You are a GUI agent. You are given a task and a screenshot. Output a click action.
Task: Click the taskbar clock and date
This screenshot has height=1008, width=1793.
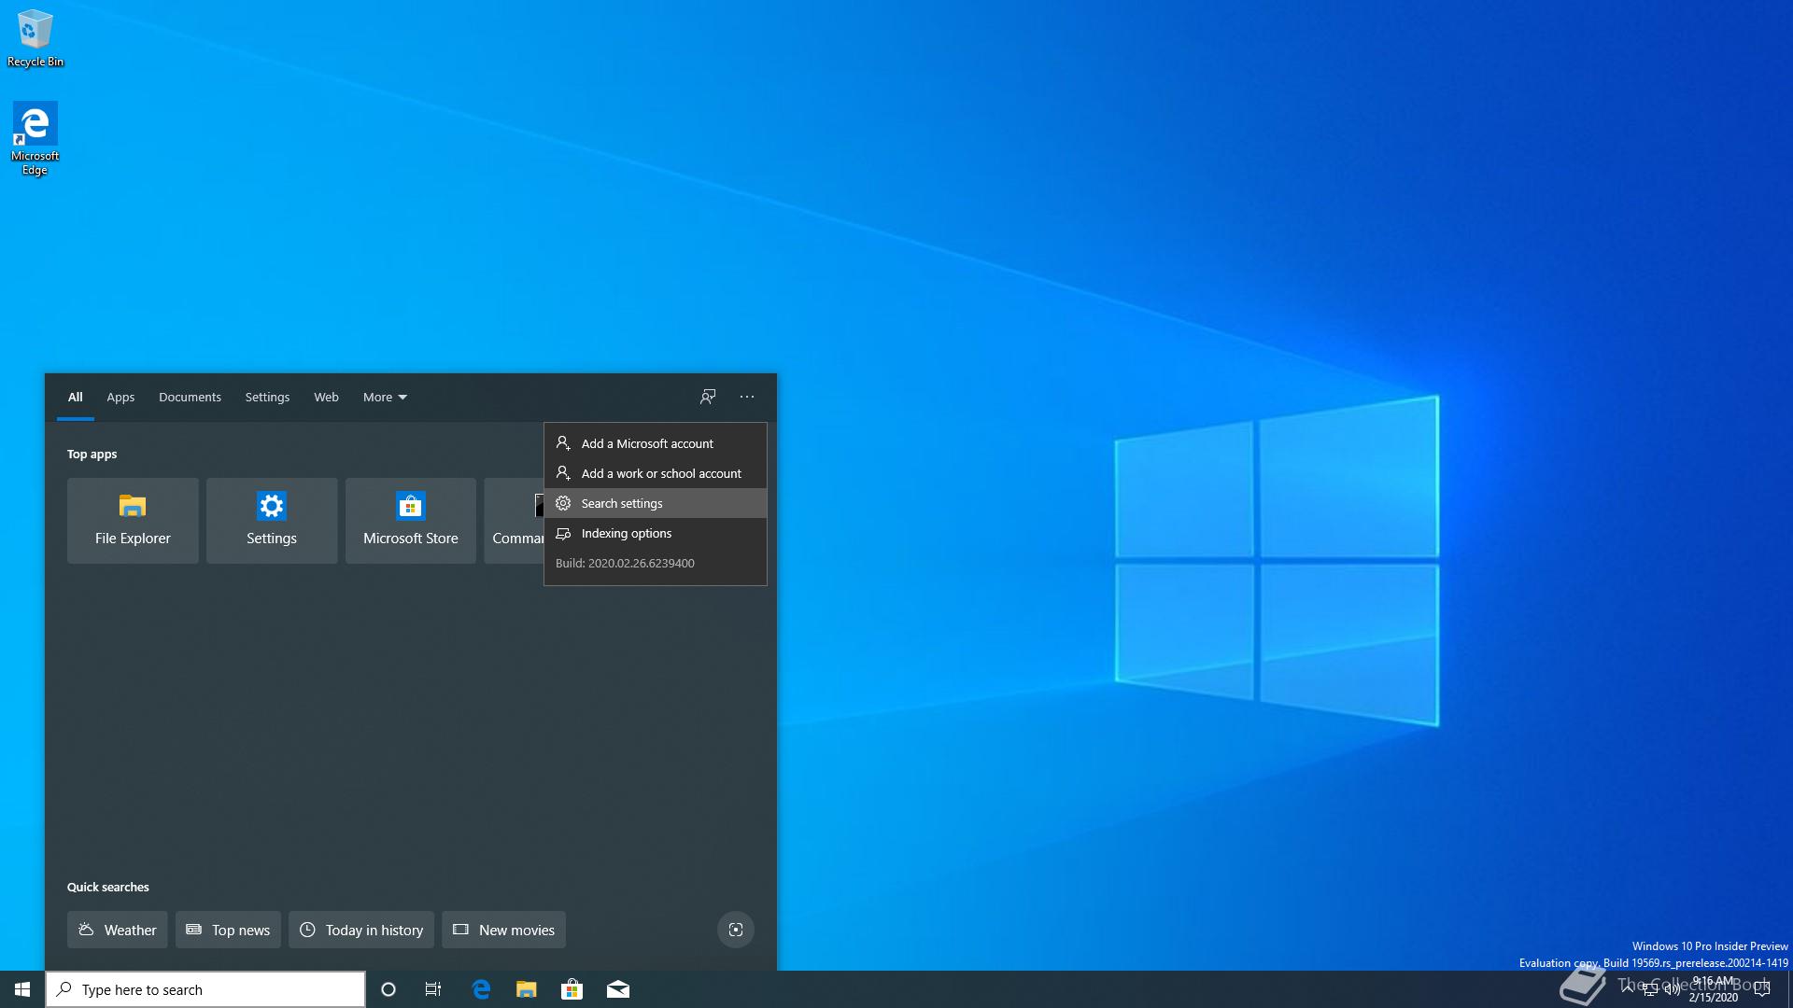pos(1713,989)
